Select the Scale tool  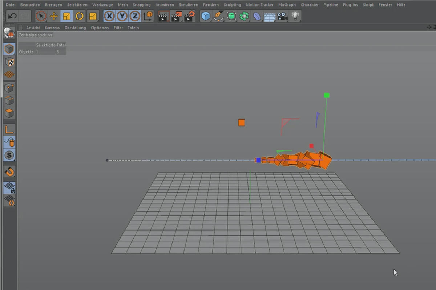click(x=66, y=16)
